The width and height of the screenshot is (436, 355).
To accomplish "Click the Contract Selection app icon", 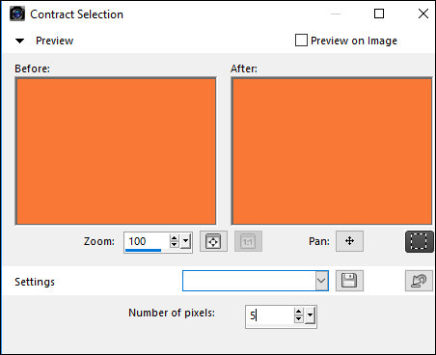I will pos(17,14).
